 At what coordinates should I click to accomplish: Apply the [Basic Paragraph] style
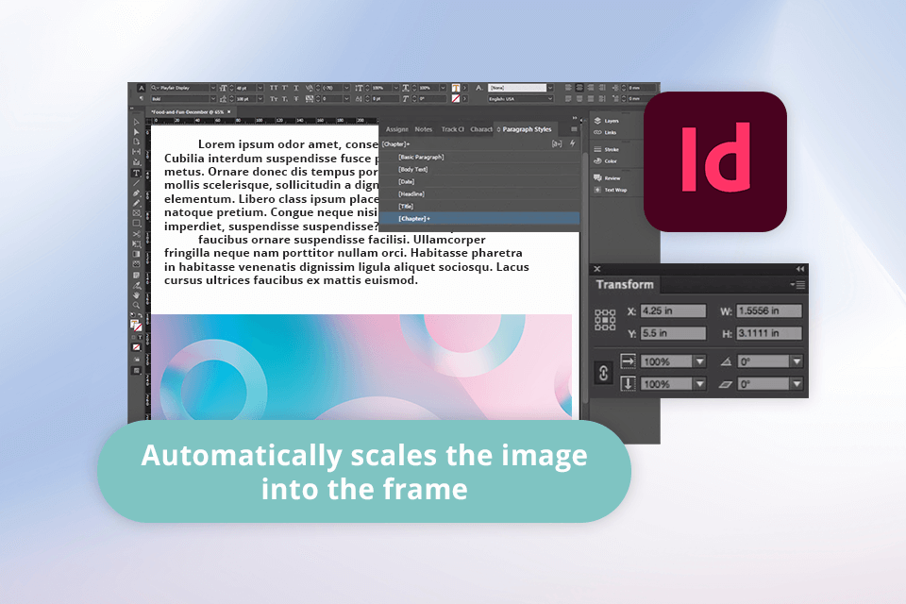pyautogui.click(x=479, y=157)
